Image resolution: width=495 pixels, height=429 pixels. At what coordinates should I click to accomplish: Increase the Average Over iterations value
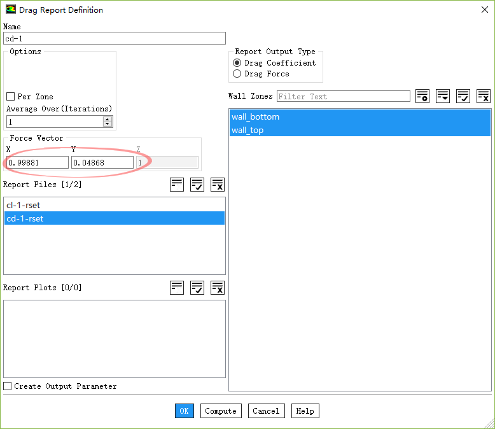tap(108, 119)
